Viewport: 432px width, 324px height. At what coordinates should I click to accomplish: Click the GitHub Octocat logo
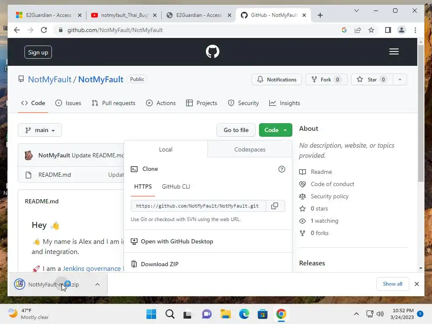[213, 51]
